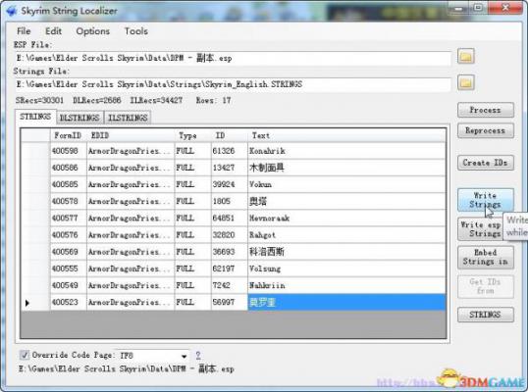Open the code page dropdown
528x392 pixels.
(184, 356)
